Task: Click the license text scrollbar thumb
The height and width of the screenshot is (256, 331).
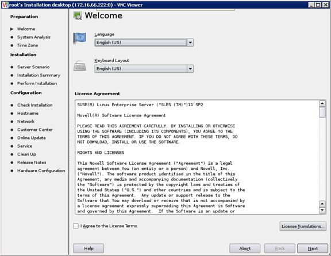Action: point(322,113)
